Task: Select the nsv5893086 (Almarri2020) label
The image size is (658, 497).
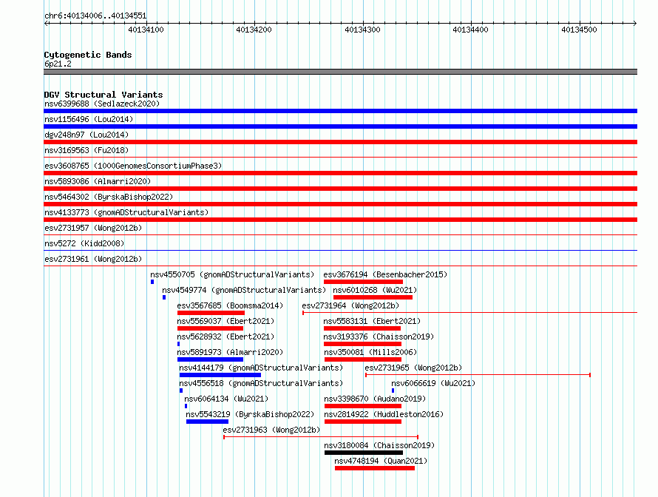Action: click(x=98, y=181)
